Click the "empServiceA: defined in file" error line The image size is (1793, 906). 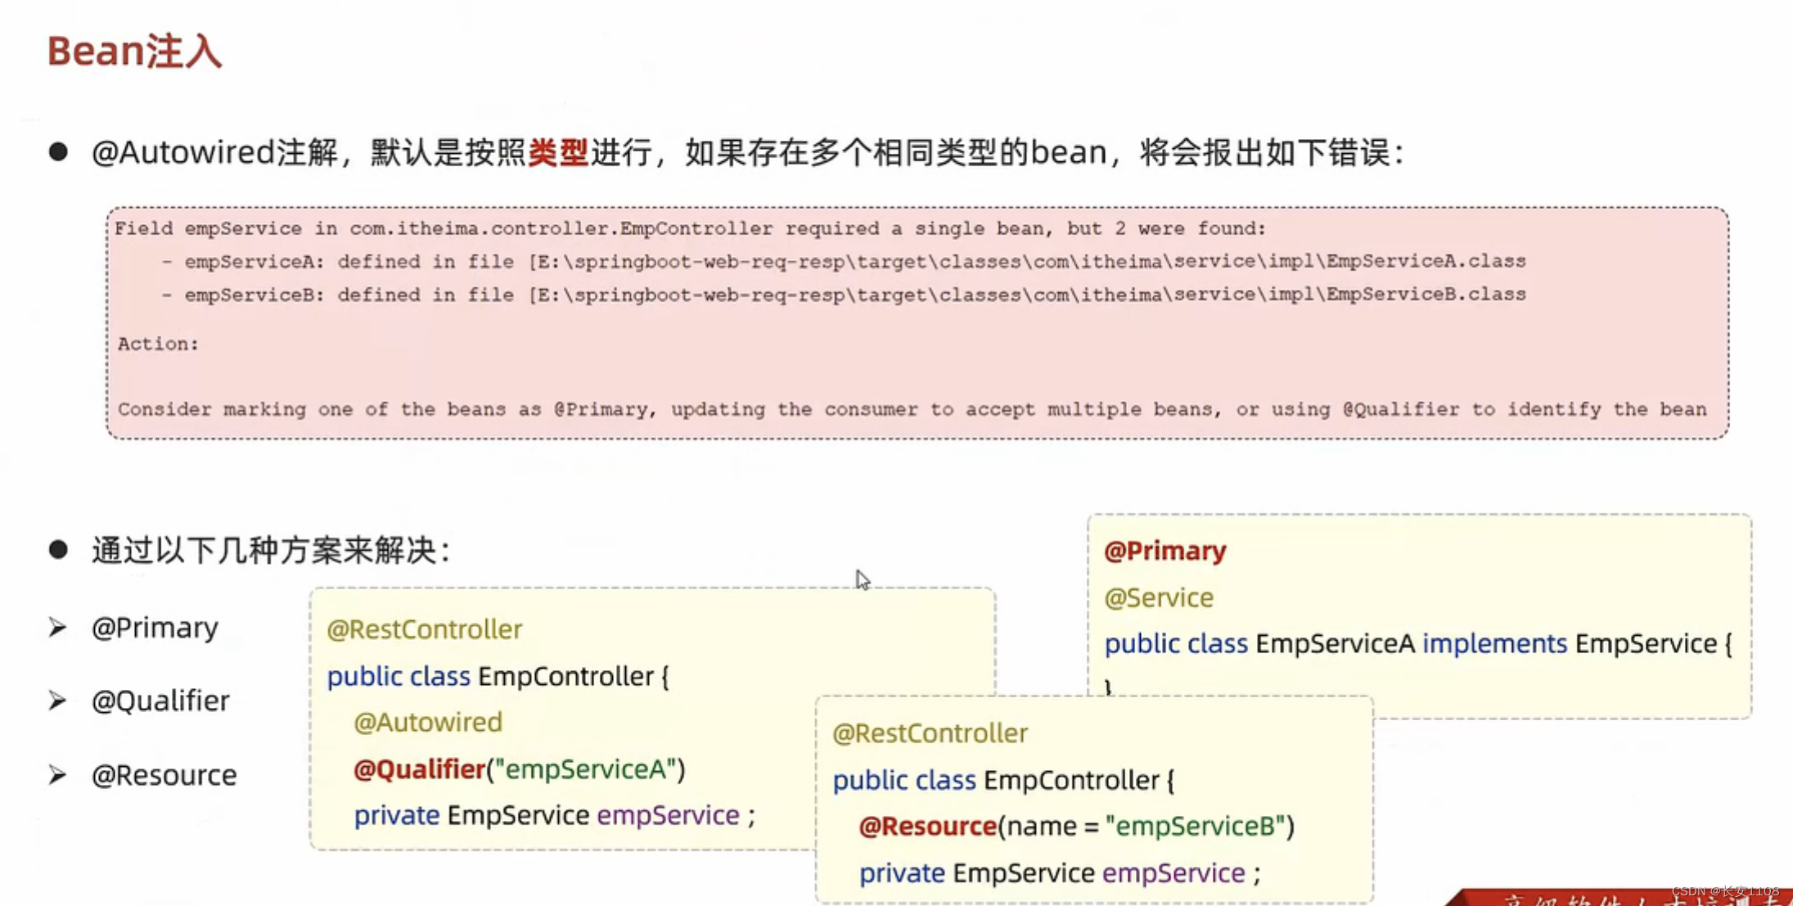843,261
